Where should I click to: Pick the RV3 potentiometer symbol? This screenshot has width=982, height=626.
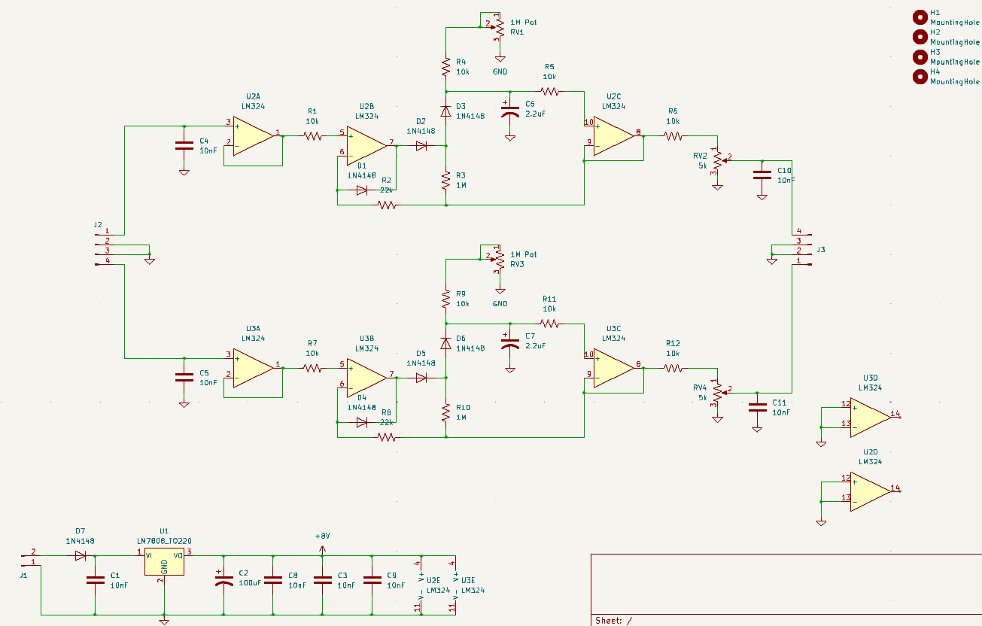click(497, 258)
